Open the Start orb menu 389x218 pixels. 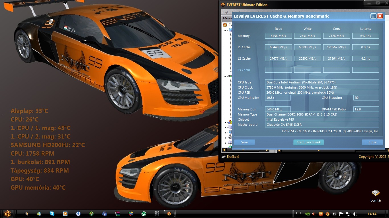pos(8,213)
